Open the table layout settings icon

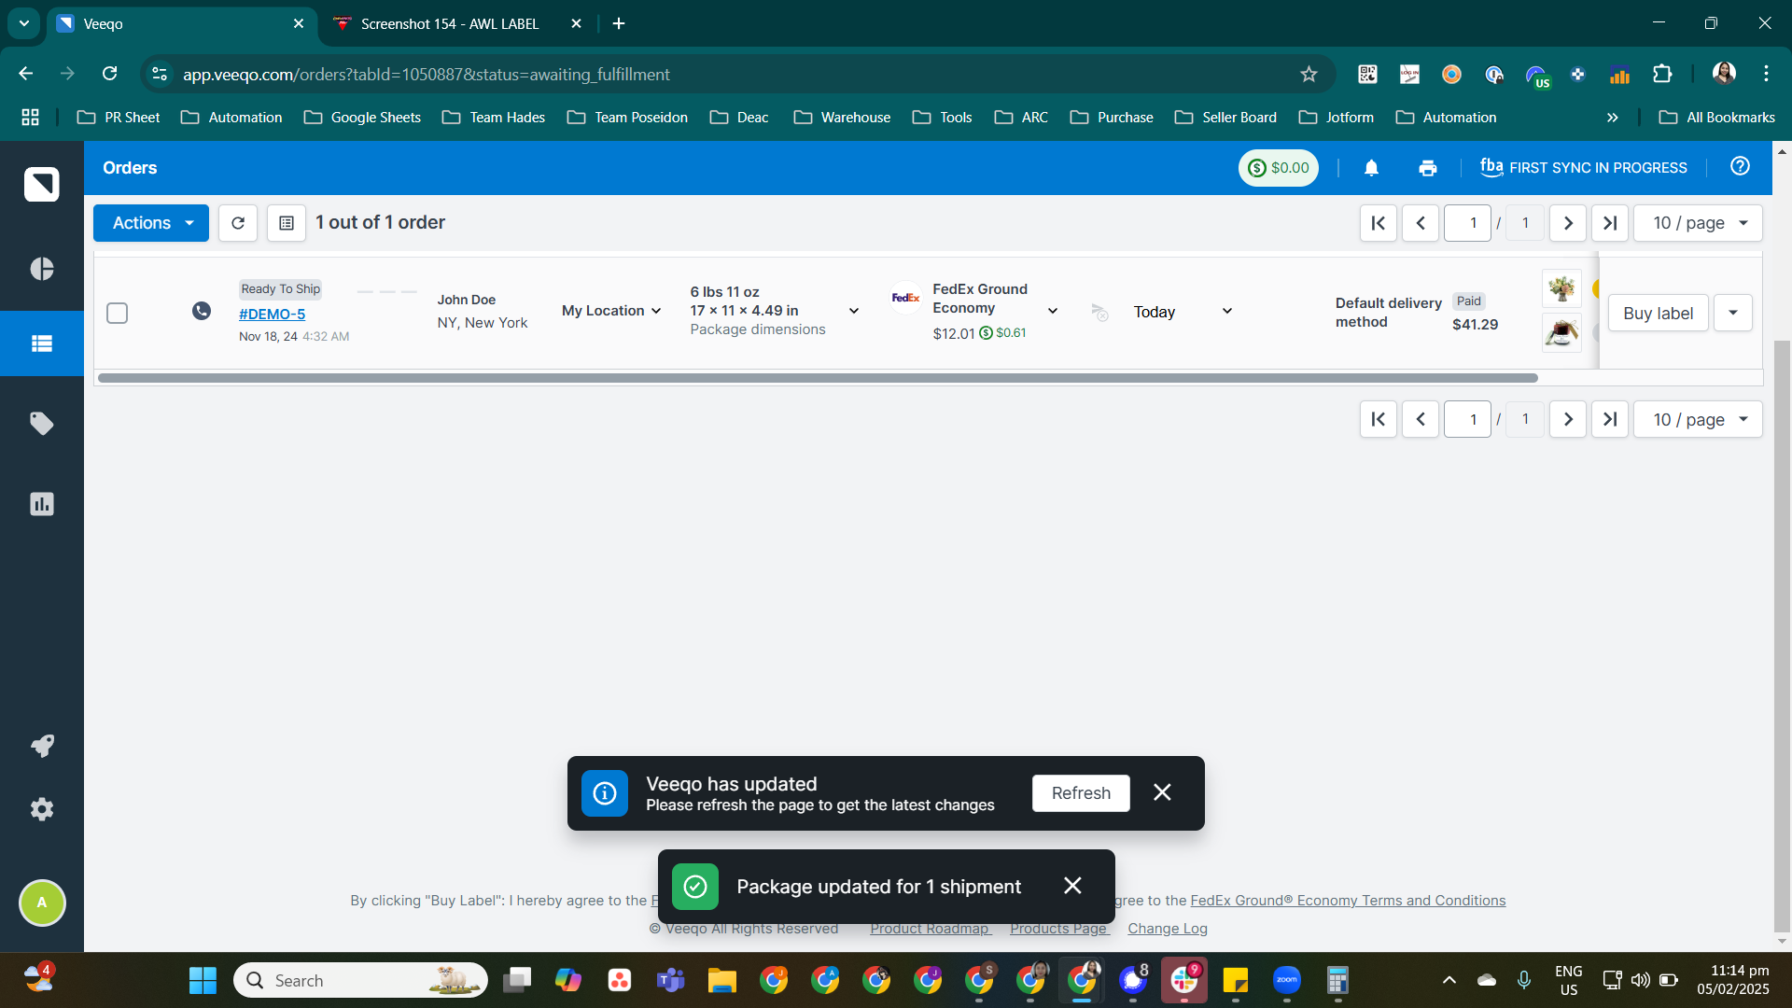(287, 223)
